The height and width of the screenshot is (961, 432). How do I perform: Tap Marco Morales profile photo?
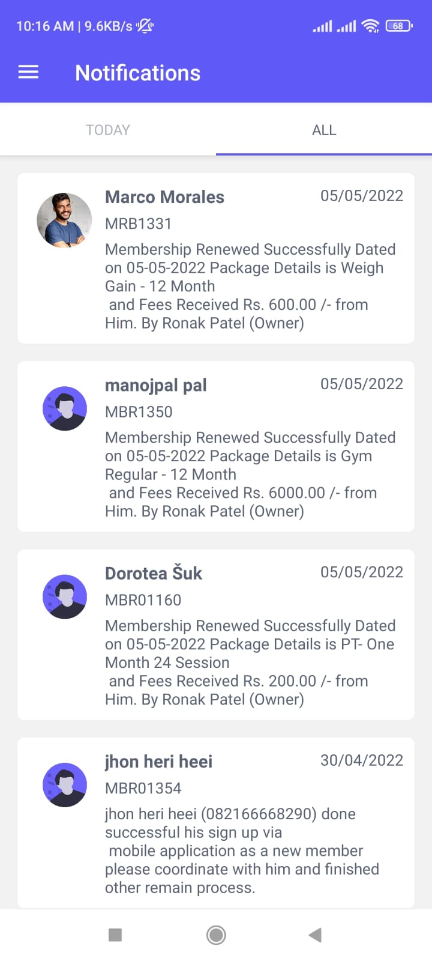pos(65,220)
